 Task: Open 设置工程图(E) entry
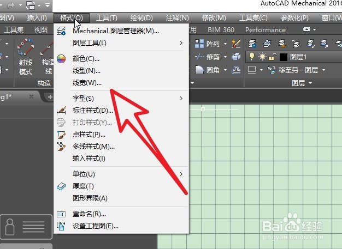pyautogui.click(x=121, y=226)
